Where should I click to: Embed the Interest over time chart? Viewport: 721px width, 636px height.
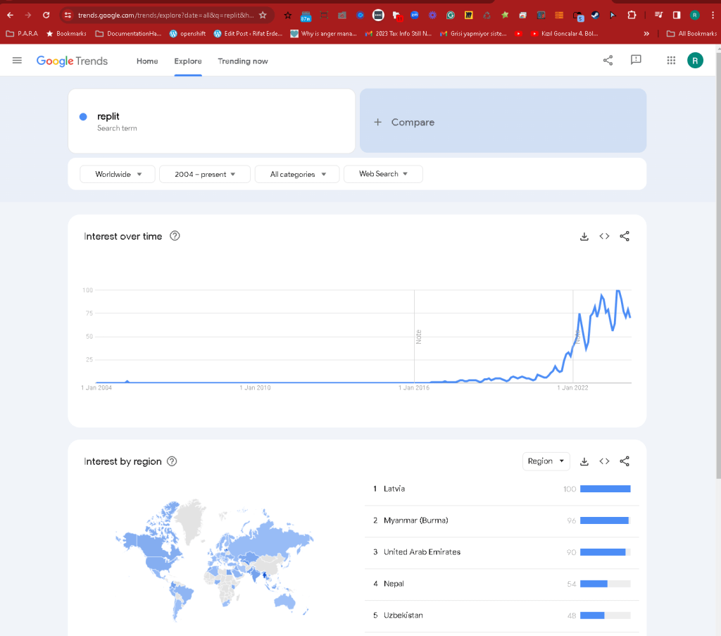pyautogui.click(x=604, y=237)
